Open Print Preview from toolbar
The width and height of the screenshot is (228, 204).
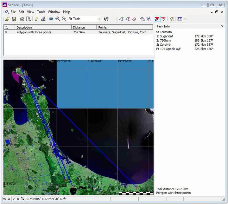(28, 19)
